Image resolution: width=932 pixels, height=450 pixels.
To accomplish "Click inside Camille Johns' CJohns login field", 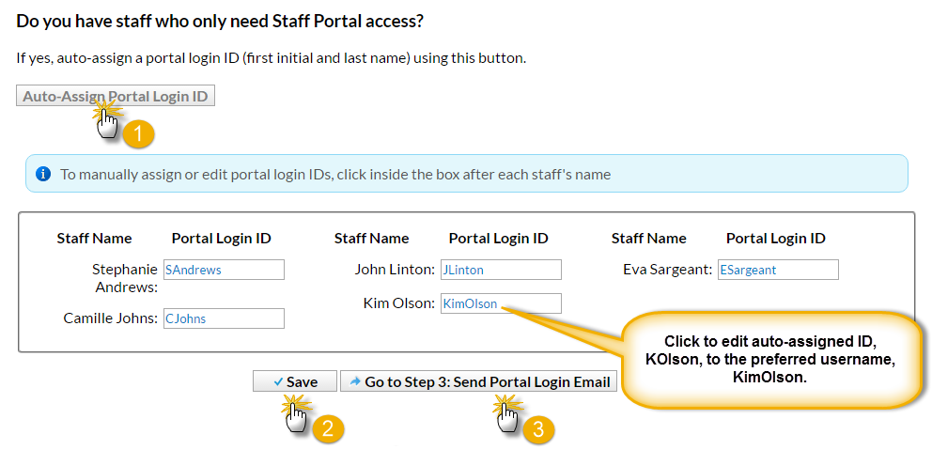I will 225,318.
